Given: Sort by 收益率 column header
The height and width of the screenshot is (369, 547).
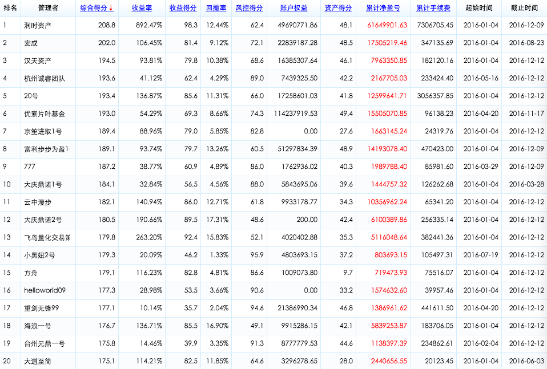Looking at the screenshot, I should pyautogui.click(x=142, y=8).
